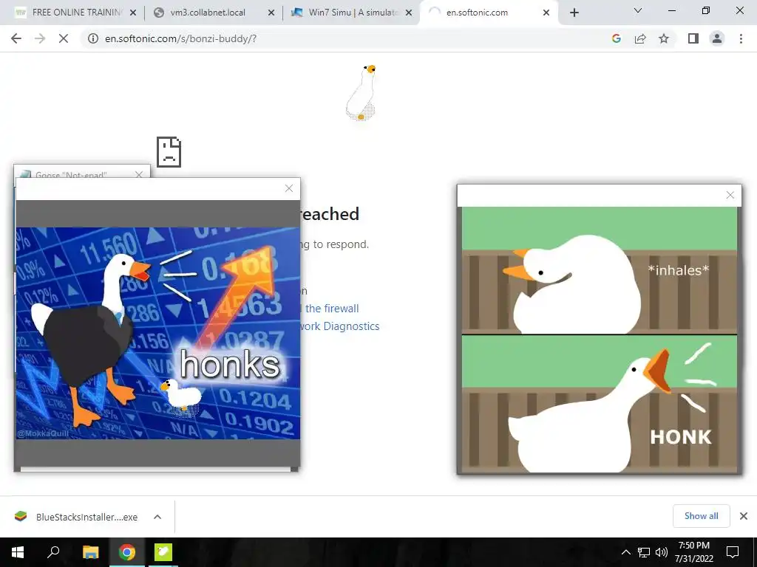Open volume control tray icon
The image size is (757, 567).
(x=662, y=552)
